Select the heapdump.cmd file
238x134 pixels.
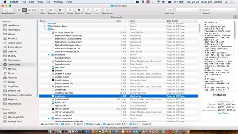coord(63,61)
